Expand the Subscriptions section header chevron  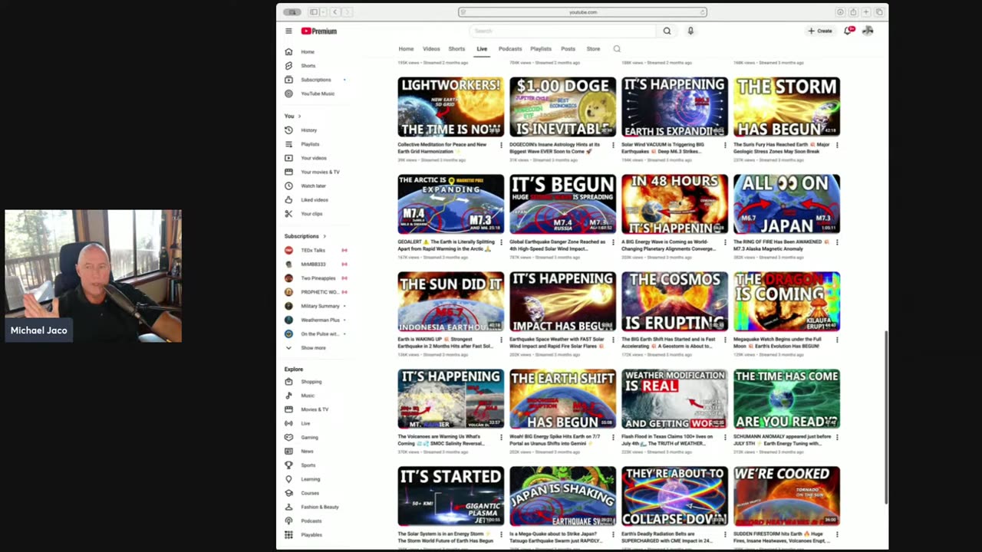325,236
